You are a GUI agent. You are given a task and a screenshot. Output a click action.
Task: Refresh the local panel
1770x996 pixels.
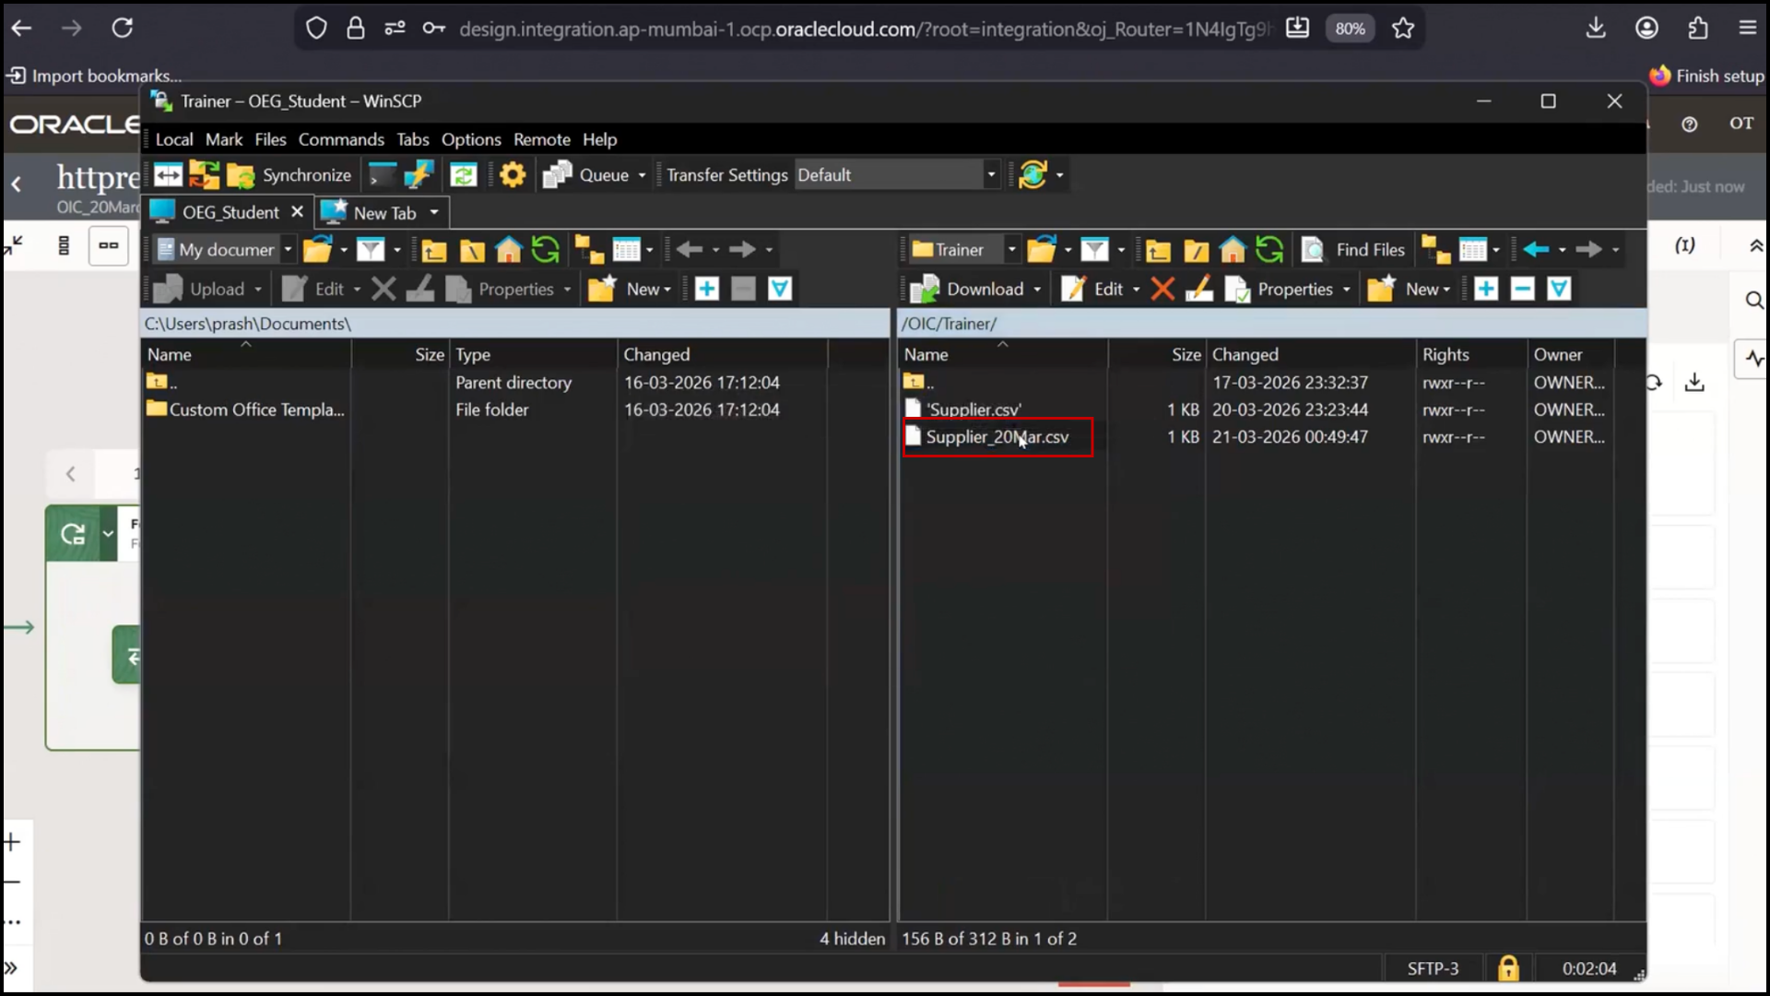click(x=546, y=250)
